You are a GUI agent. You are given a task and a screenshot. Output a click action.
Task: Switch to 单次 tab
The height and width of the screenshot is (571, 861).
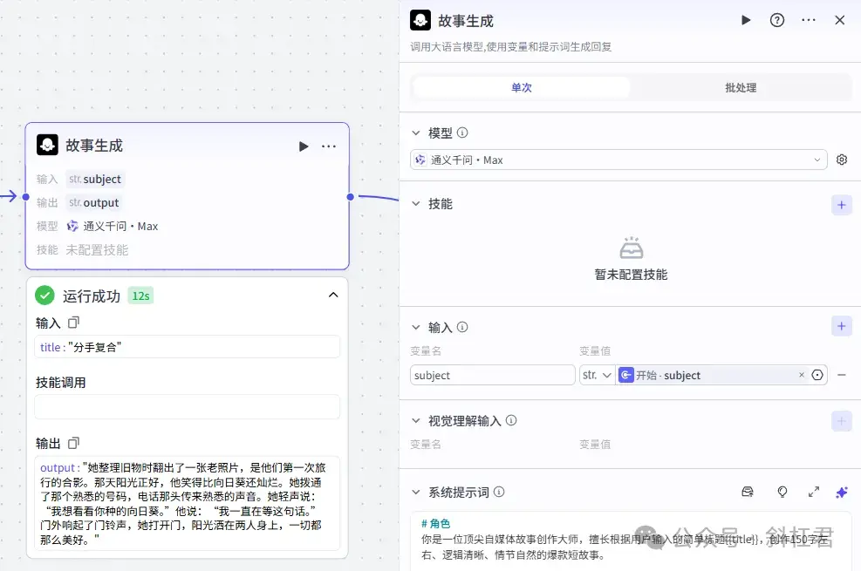pos(521,88)
